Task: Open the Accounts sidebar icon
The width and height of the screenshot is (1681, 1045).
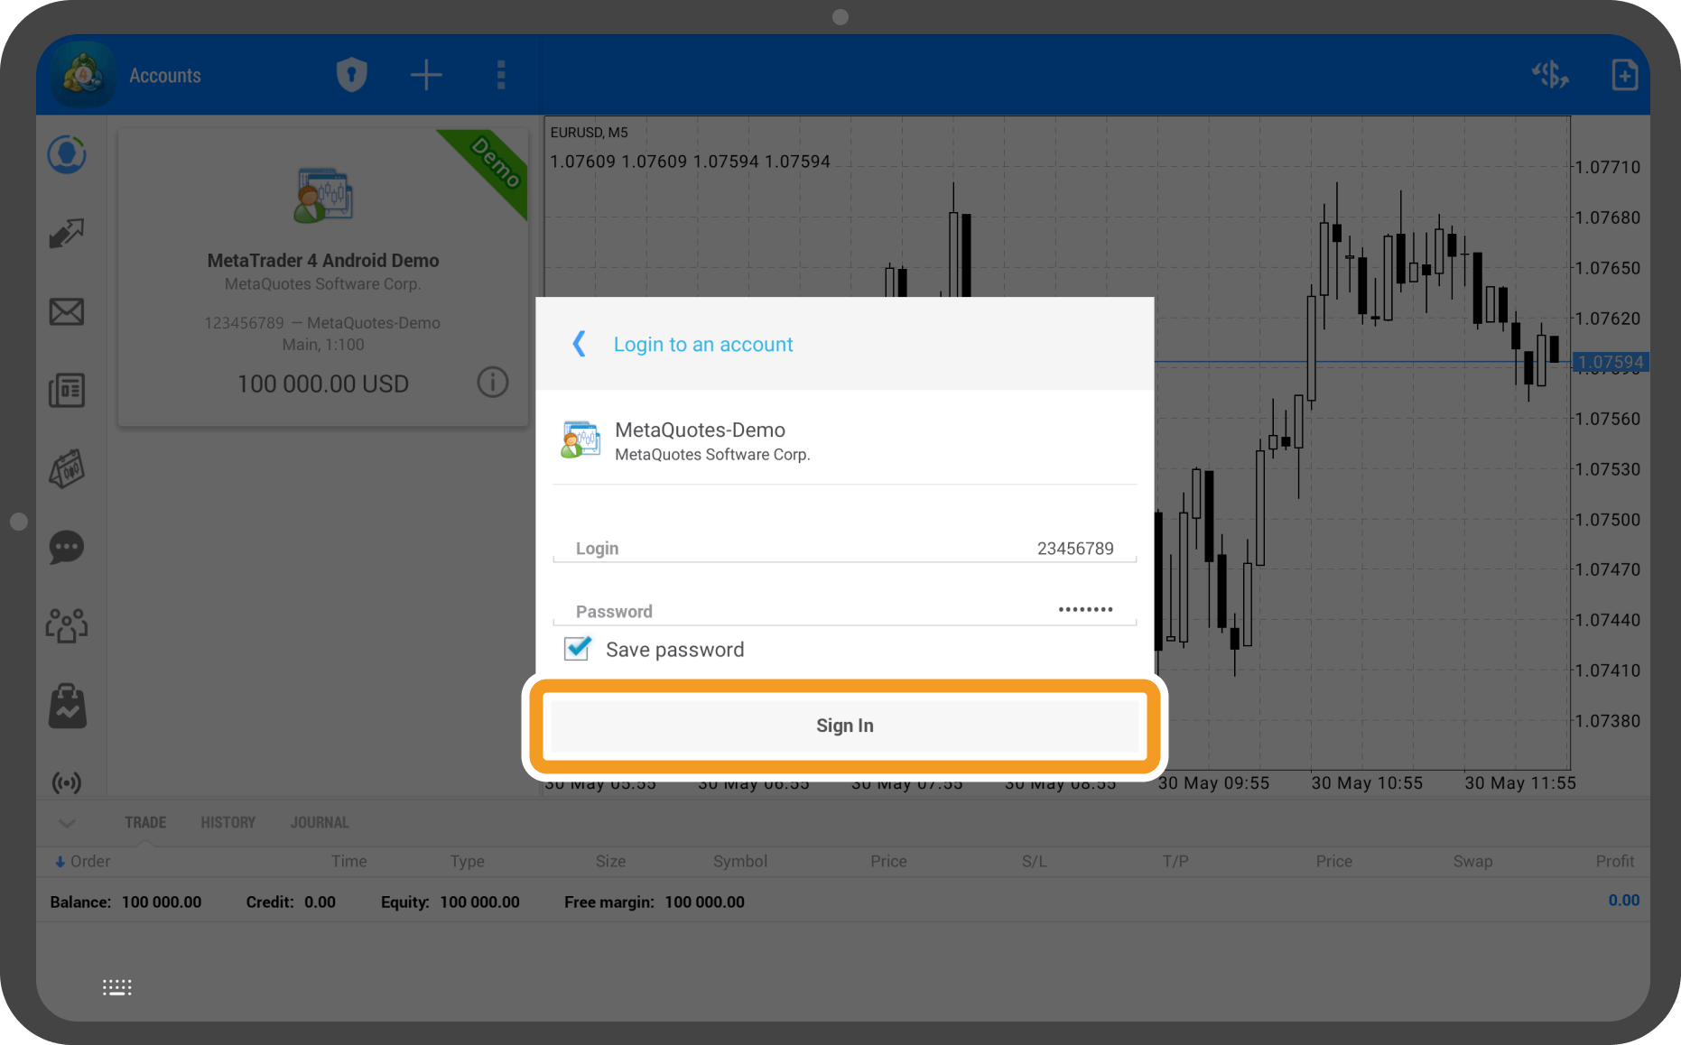Action: coord(67,154)
